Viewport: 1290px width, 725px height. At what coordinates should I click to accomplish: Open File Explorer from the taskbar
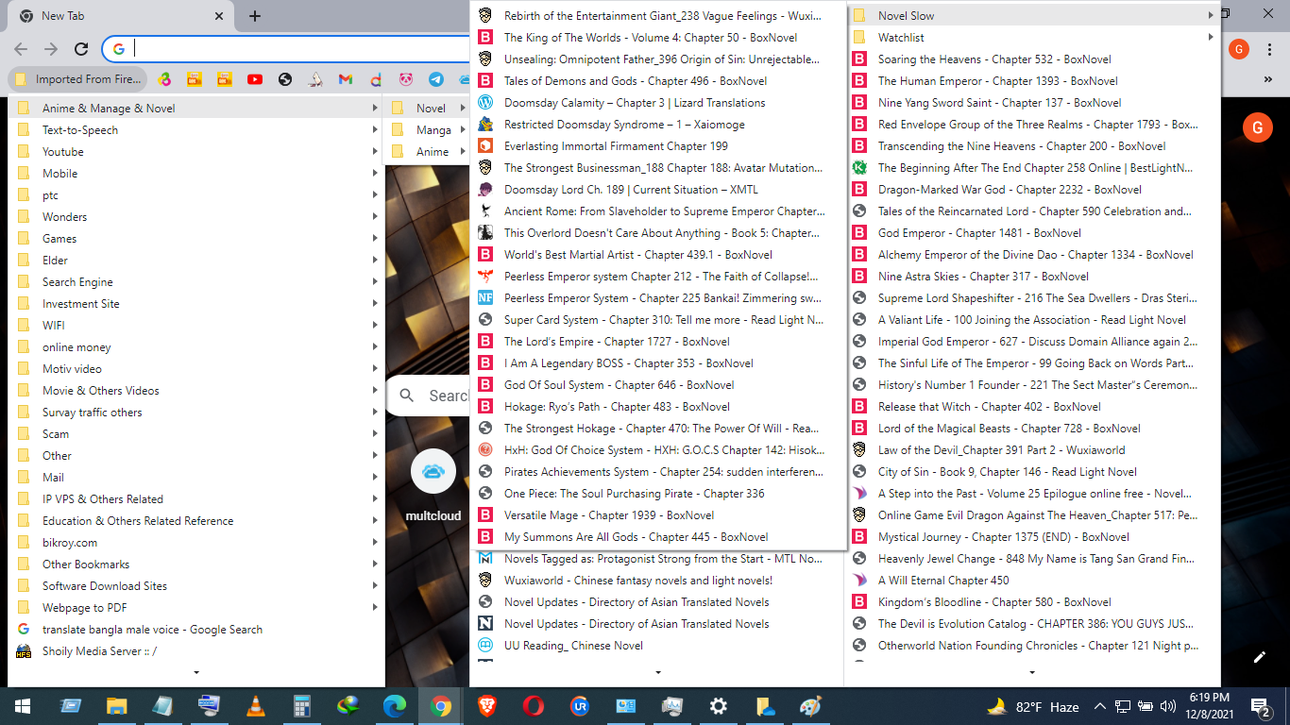(x=116, y=706)
